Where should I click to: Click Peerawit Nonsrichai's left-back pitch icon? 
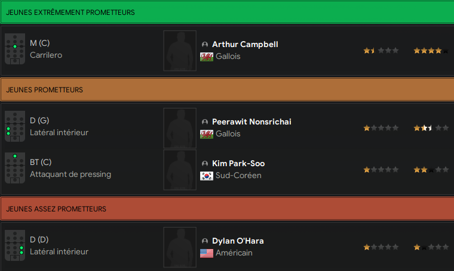pos(15,126)
